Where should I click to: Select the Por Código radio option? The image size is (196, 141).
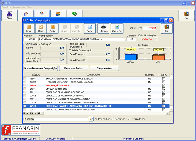(x=96, y=119)
